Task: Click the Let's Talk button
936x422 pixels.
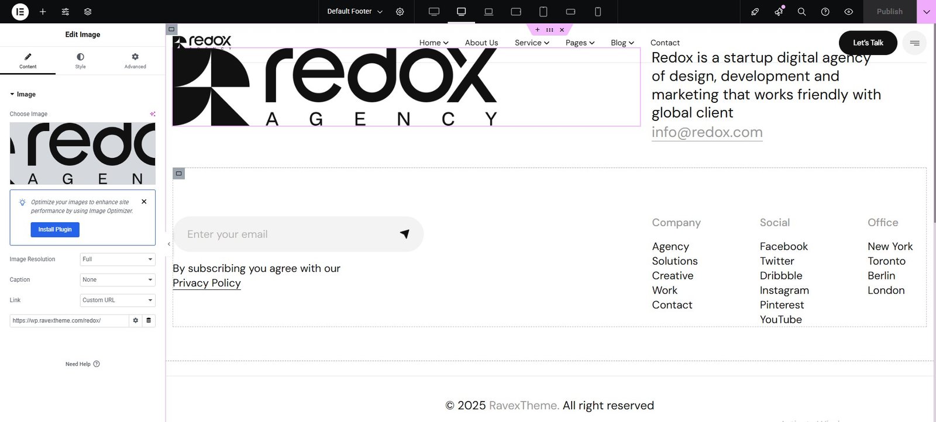Action: point(868,43)
